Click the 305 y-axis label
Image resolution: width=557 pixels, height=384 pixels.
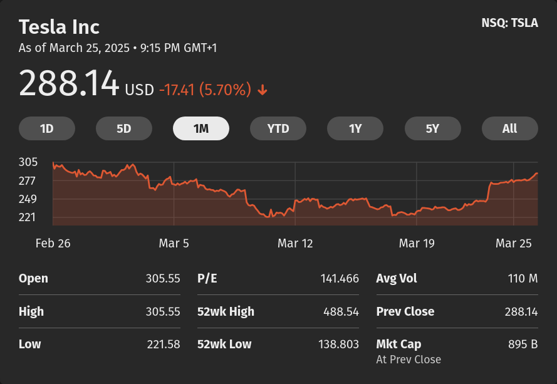point(28,162)
